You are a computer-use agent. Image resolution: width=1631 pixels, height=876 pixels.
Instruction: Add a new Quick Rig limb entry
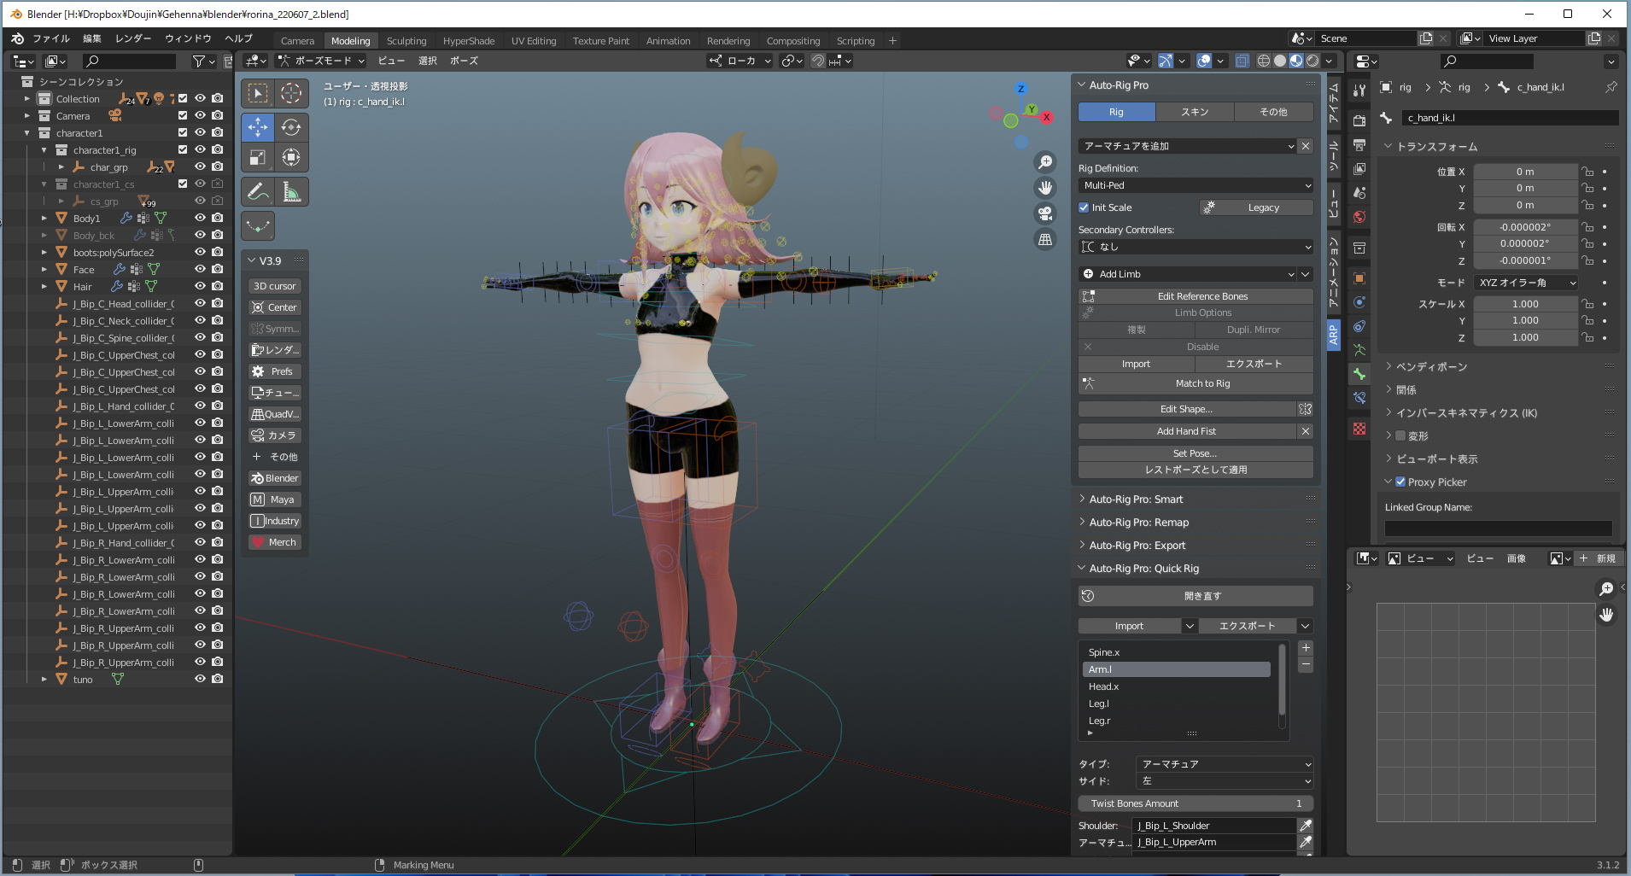[x=1306, y=648]
